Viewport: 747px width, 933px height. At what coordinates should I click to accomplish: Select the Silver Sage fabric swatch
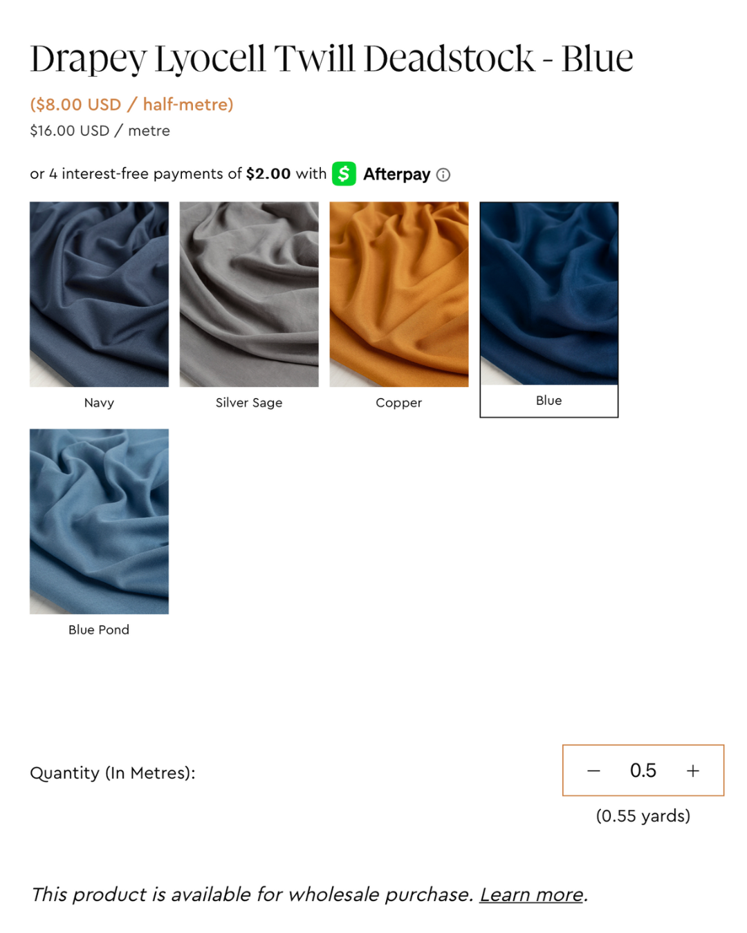pyautogui.click(x=249, y=294)
